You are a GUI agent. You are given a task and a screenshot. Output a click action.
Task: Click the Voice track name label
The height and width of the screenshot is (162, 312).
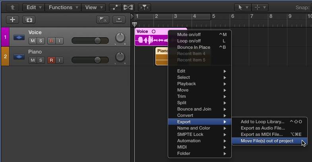(x=35, y=32)
